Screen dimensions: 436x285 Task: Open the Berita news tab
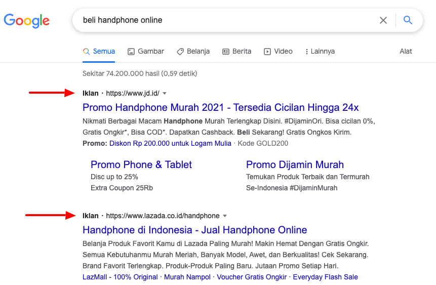(236, 51)
